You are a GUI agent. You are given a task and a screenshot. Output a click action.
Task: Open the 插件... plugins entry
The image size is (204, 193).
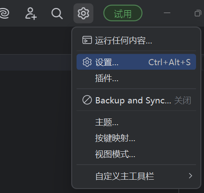136,78
